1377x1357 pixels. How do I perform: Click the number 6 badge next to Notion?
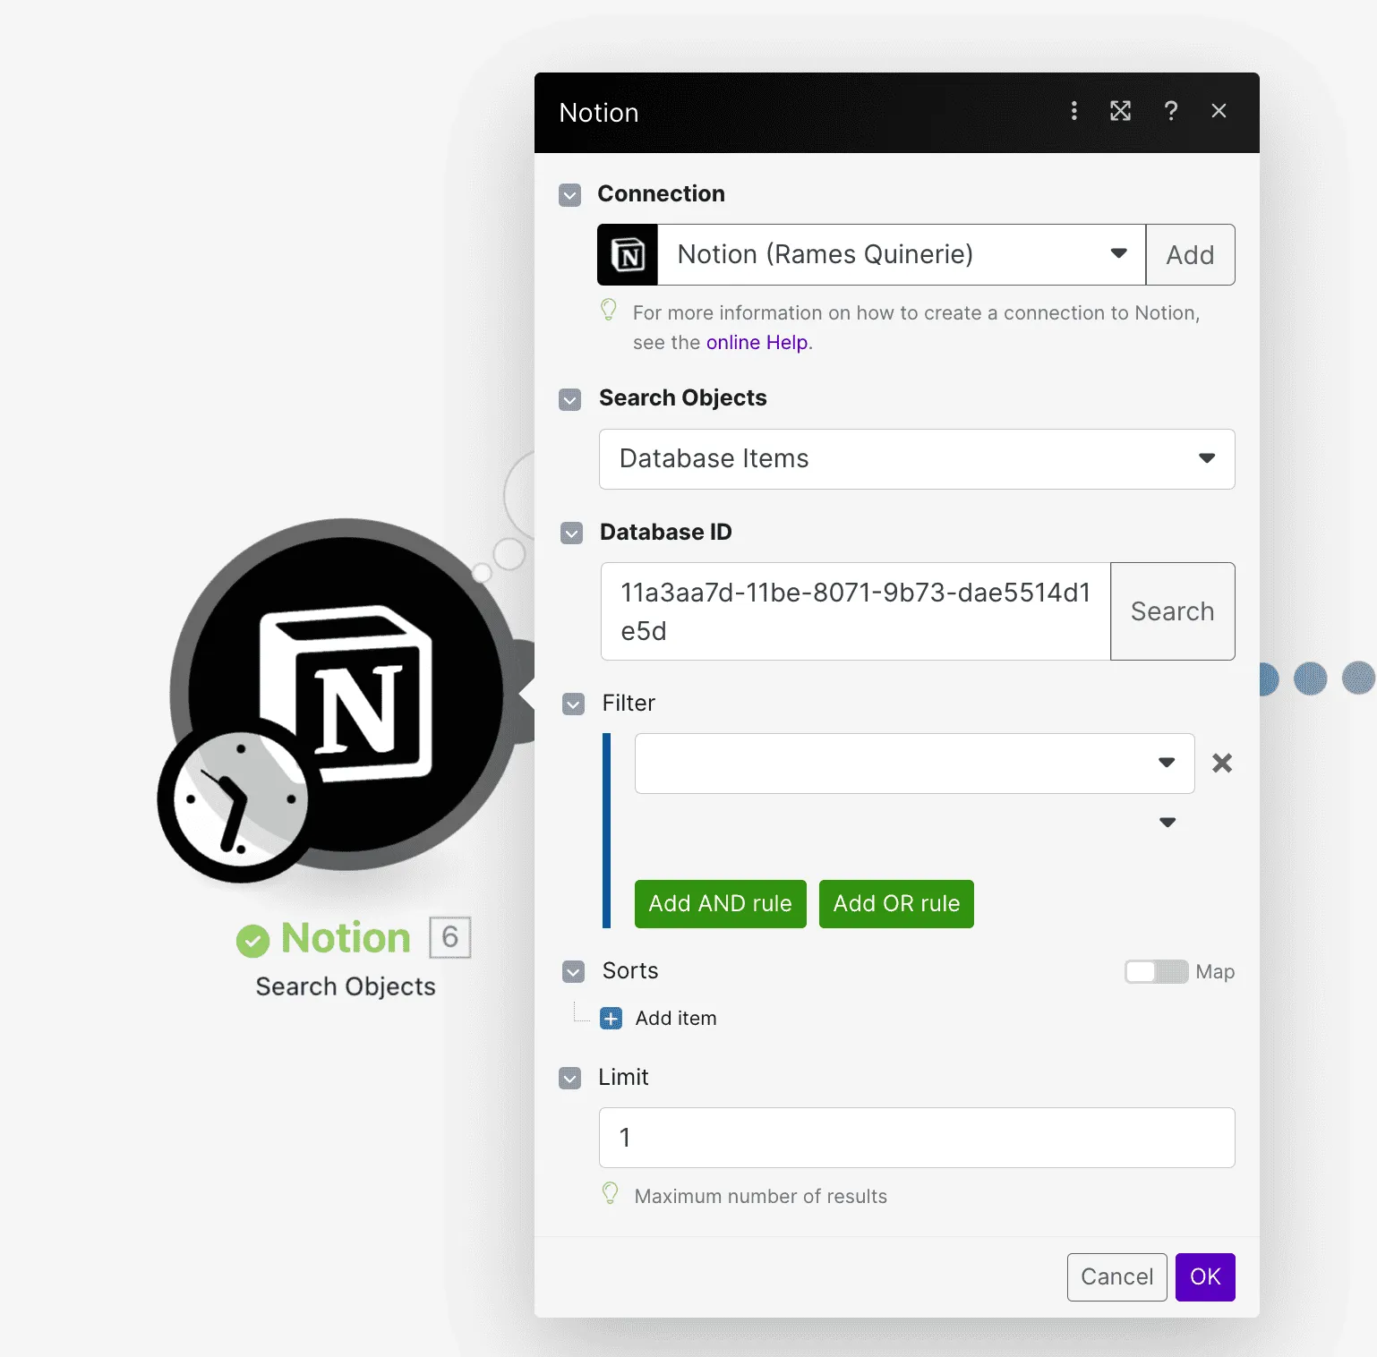click(450, 937)
